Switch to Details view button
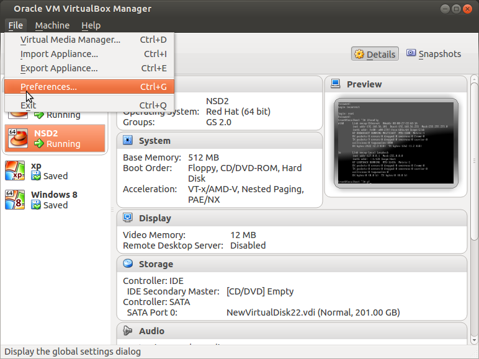 coord(375,54)
